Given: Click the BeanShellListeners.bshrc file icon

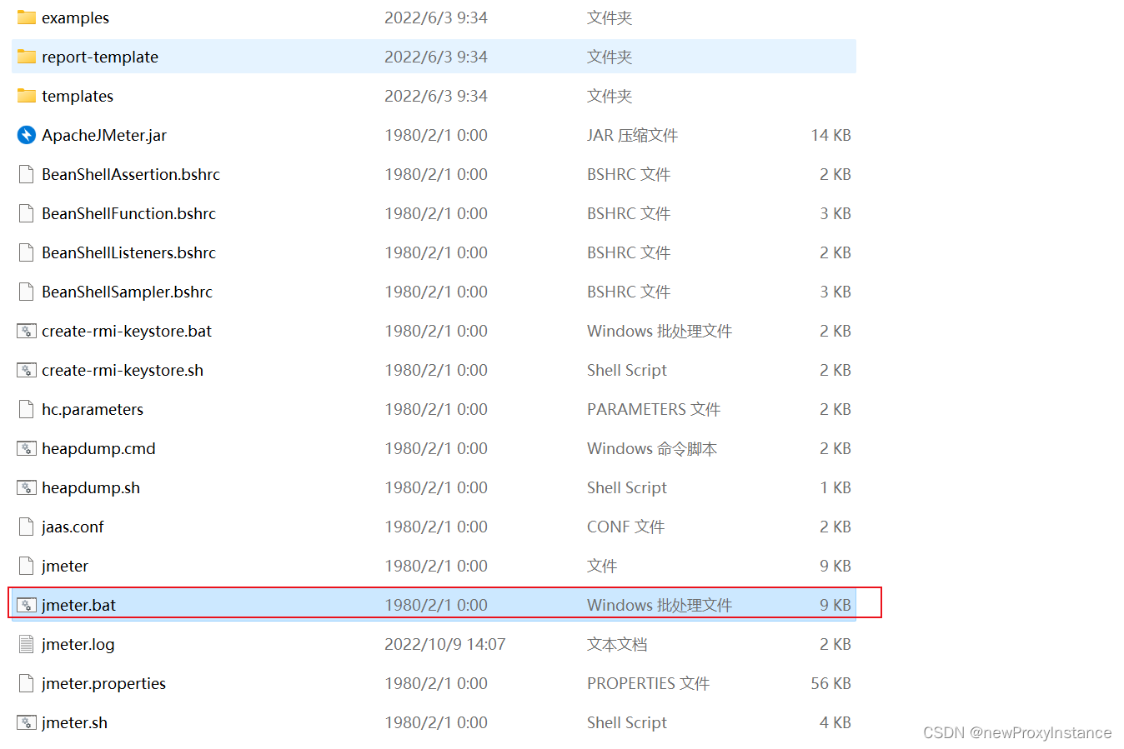Looking at the screenshot, I should click(x=27, y=252).
